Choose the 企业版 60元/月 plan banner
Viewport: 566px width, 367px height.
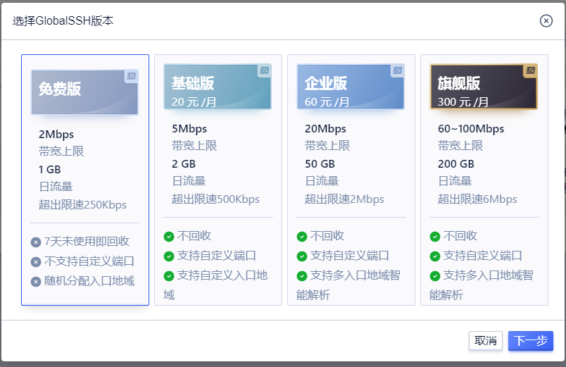point(350,87)
